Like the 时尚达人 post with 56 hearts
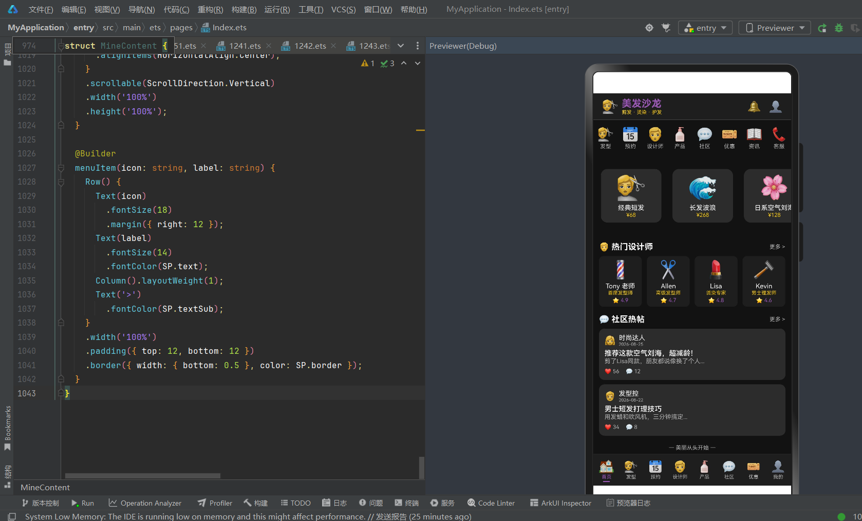The image size is (862, 521). 608,371
